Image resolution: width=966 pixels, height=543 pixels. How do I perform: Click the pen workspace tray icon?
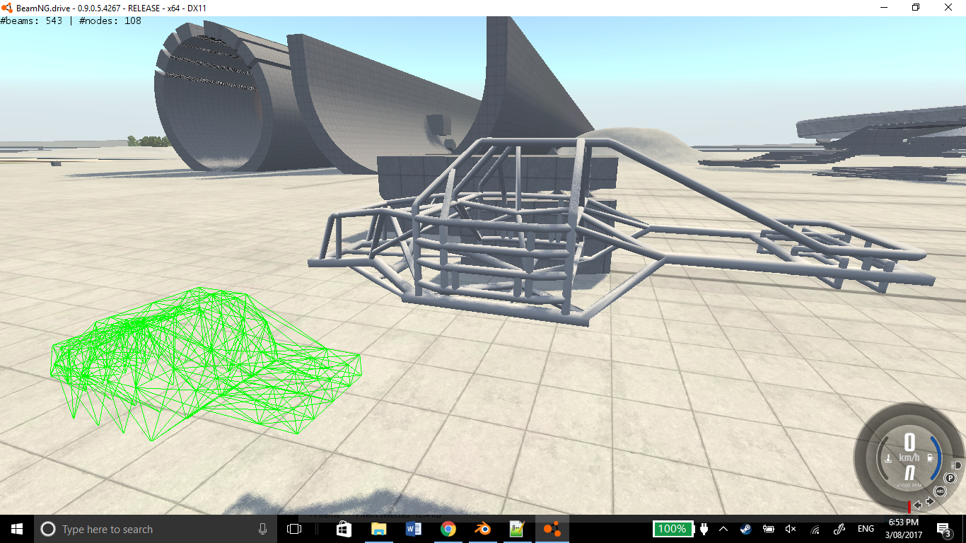click(x=840, y=529)
